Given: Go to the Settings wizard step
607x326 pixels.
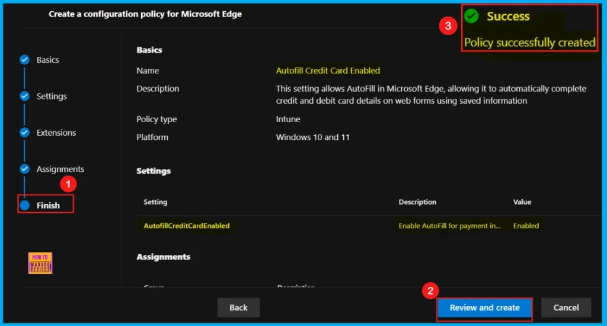Looking at the screenshot, I should pos(52,97).
